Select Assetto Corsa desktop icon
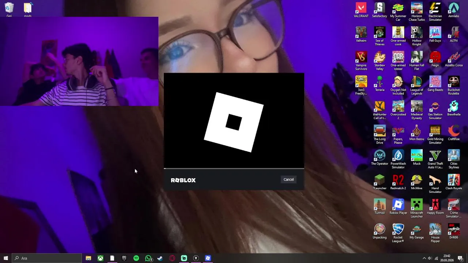This screenshot has width=468, height=263. tap(454, 59)
